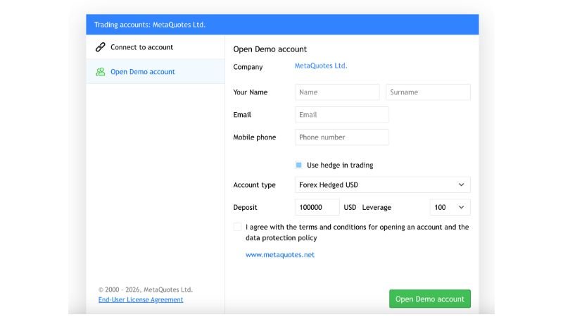Image resolution: width=563 pixels, height=317 pixels.
Task: Click the Leverage label
Action: tap(377, 207)
